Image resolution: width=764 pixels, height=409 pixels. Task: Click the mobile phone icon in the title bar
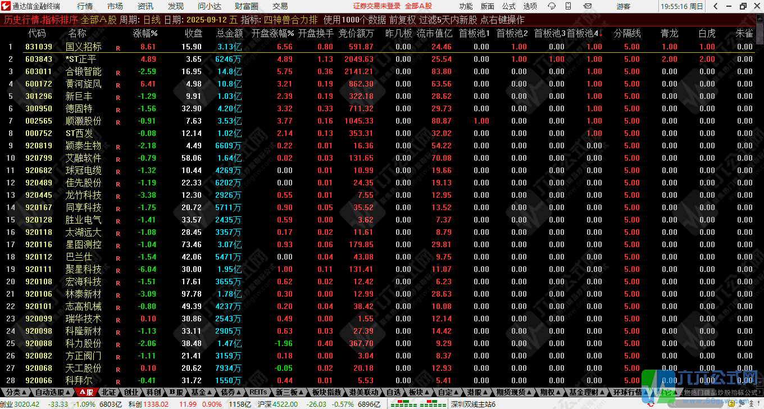coord(568,6)
